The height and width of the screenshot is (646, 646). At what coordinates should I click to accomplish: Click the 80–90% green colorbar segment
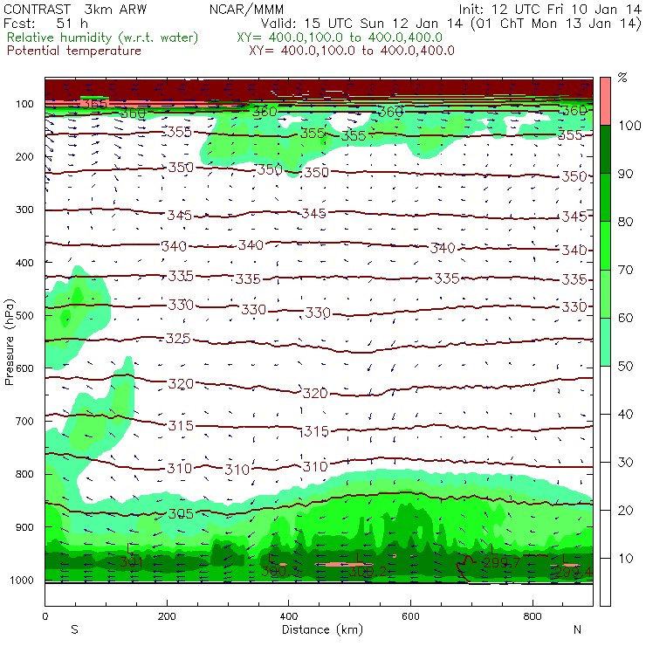[605, 197]
